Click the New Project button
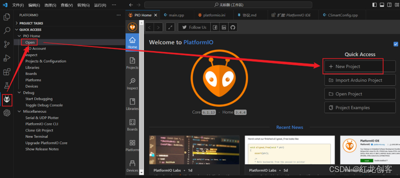This screenshot has width=400, height=178. (360, 66)
